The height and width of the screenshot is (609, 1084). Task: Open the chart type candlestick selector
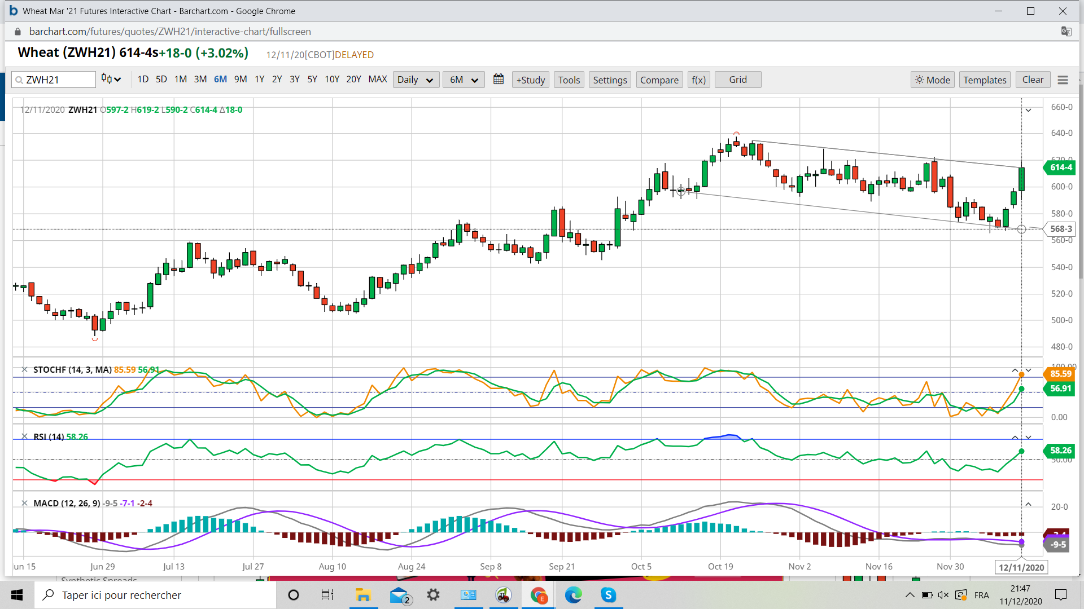[111, 80]
